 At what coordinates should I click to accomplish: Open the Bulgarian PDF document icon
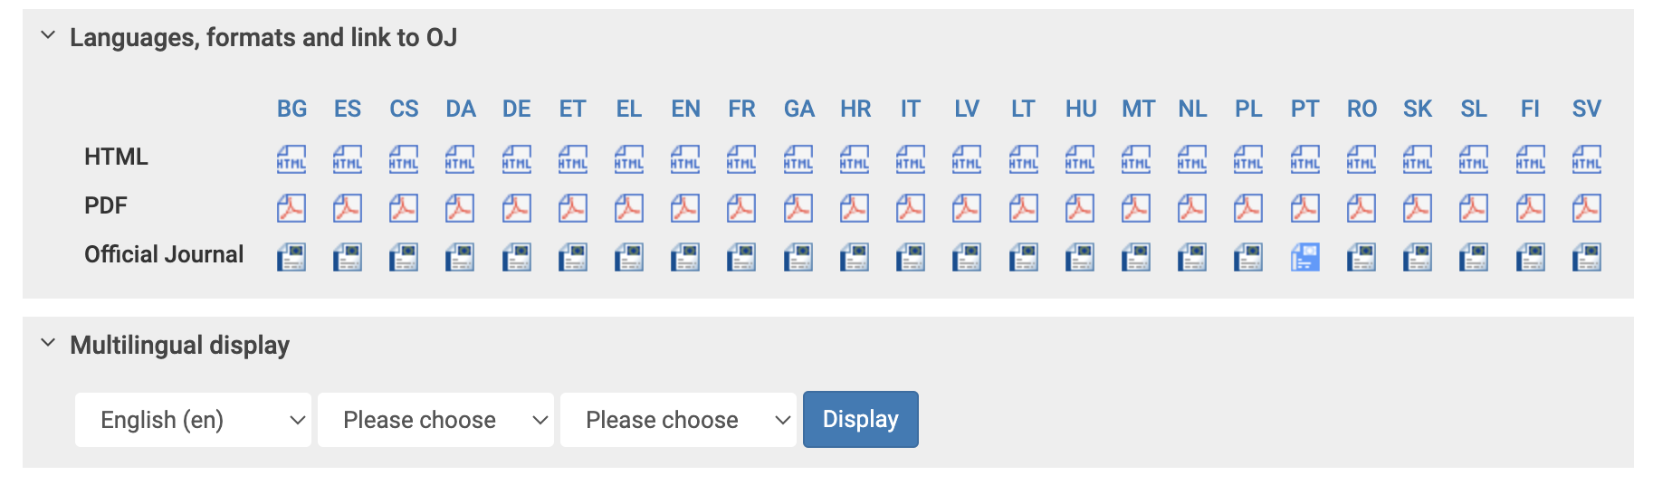[x=291, y=208]
